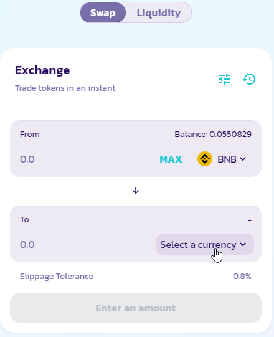The image size is (274, 337).
Task: Click the From amount input field
Action: (x=86, y=159)
